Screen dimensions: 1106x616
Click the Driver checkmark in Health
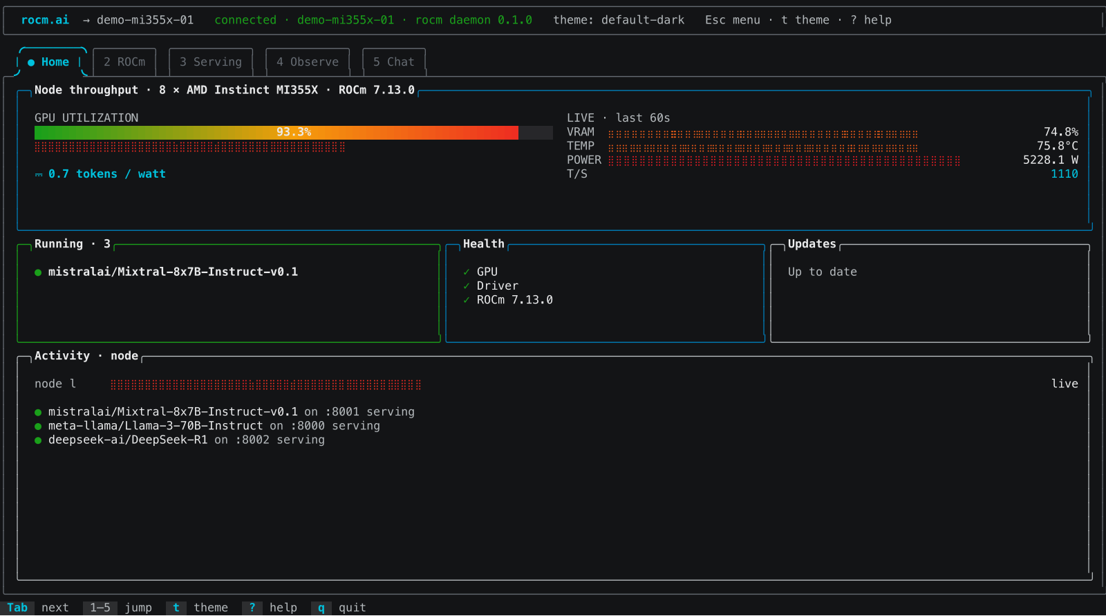pyautogui.click(x=467, y=286)
